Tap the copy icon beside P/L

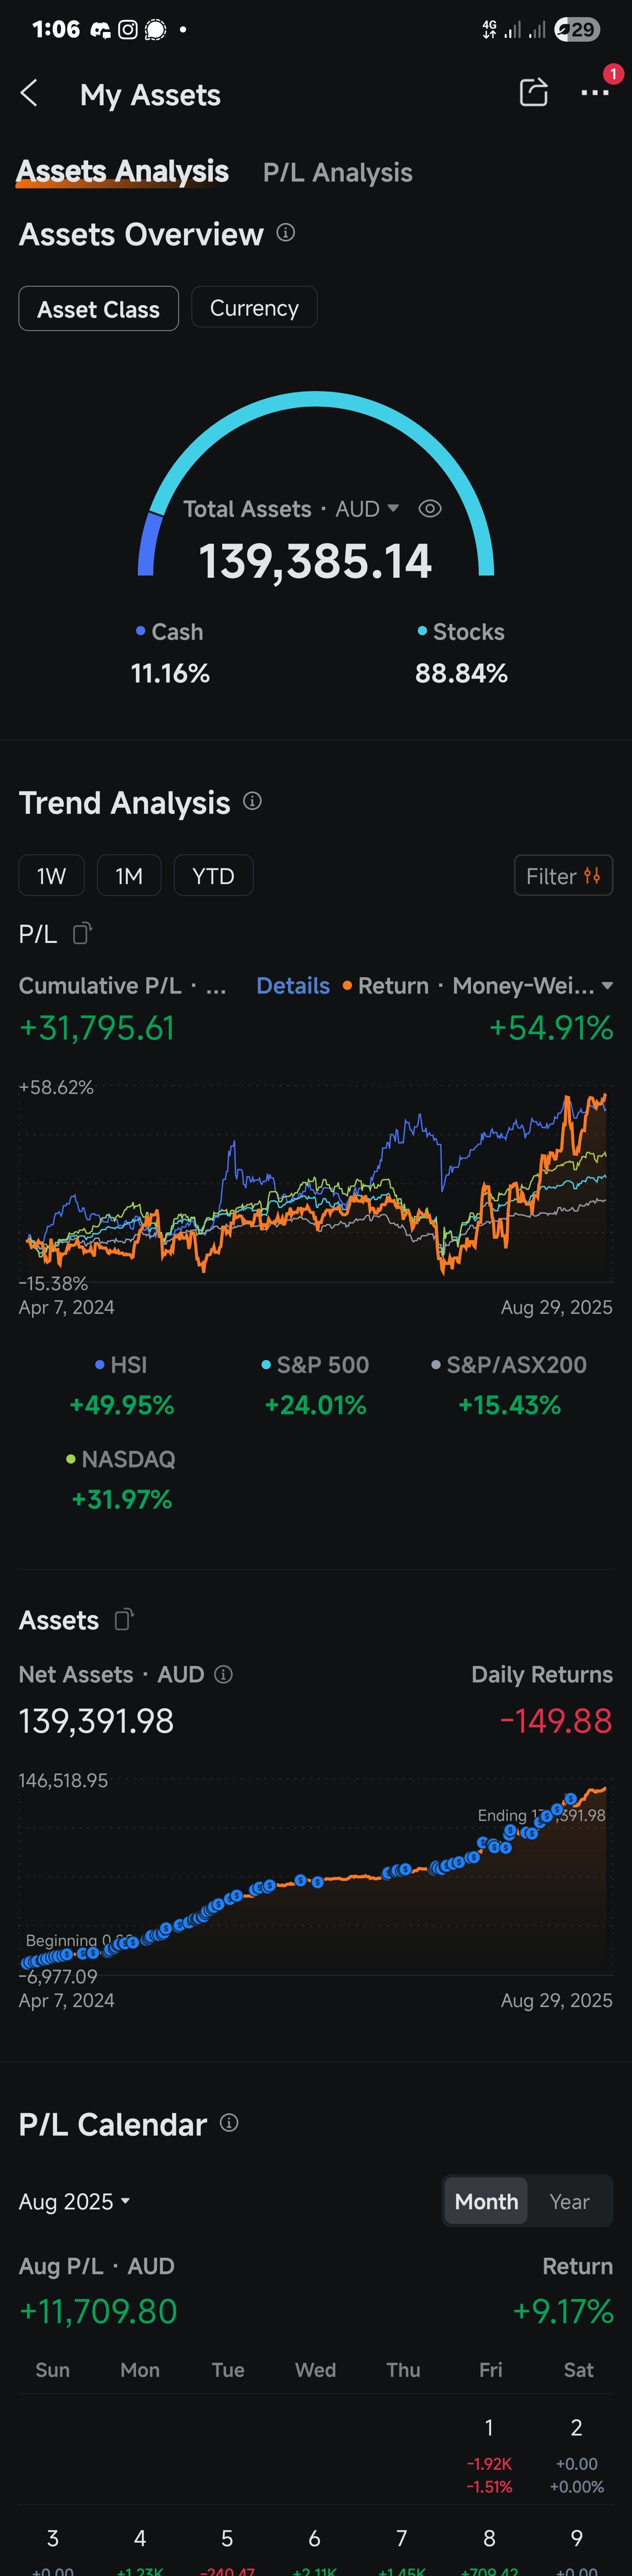click(x=82, y=933)
